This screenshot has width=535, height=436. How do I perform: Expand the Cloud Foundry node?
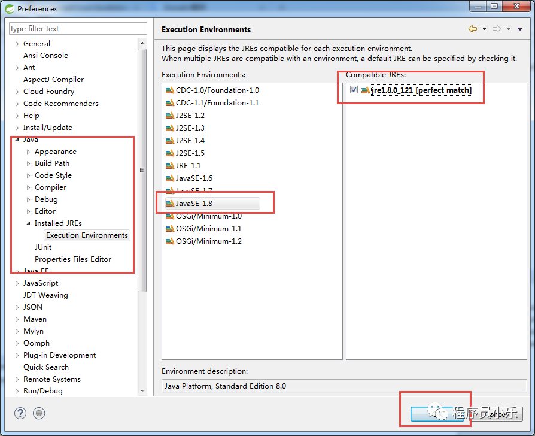coord(17,92)
